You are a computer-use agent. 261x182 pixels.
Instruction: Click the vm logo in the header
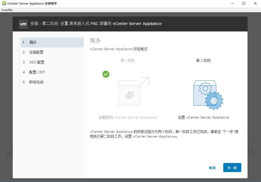point(23,24)
